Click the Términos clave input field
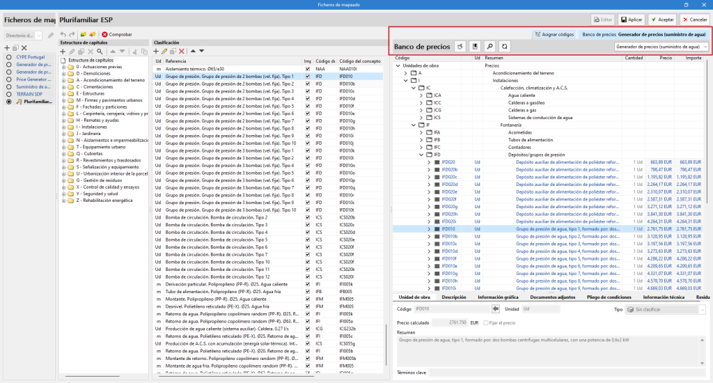The image size is (713, 383). pyautogui.click(x=557, y=373)
